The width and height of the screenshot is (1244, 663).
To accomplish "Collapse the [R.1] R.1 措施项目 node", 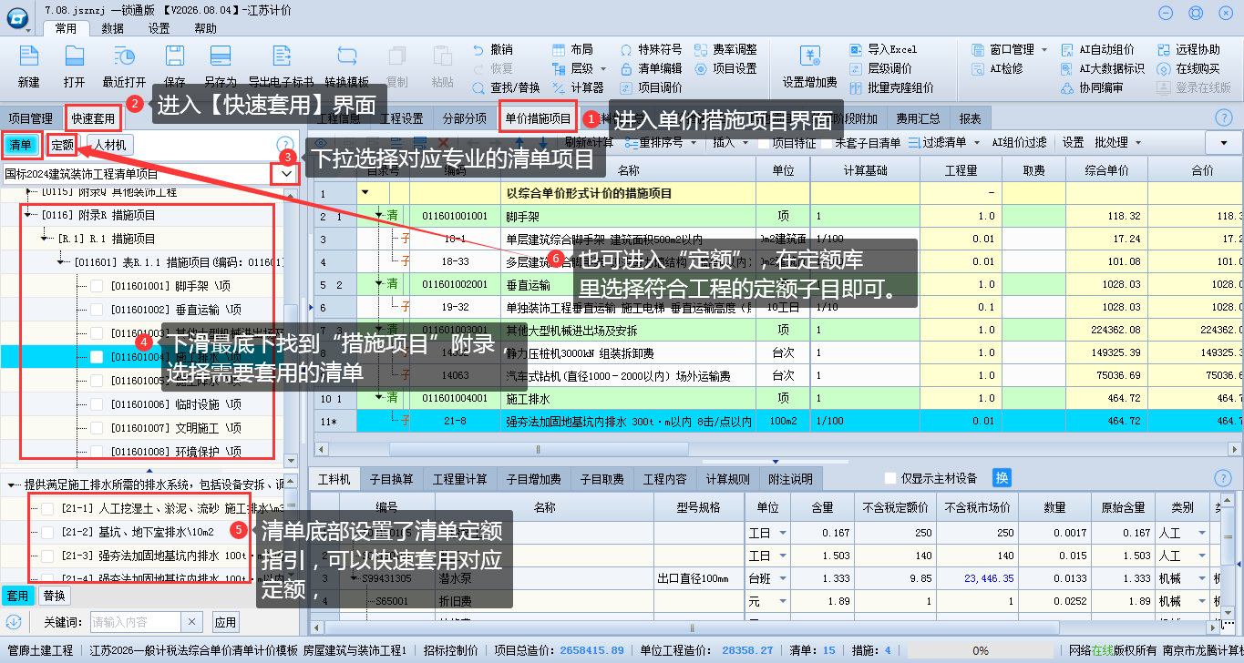I will pos(46,239).
